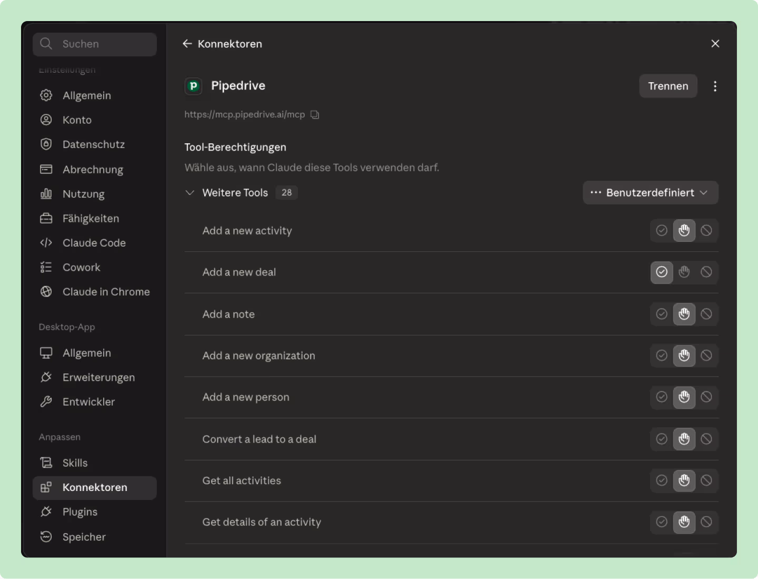
Task: Always allow the 'Add a note' tool
Action: coord(662,314)
